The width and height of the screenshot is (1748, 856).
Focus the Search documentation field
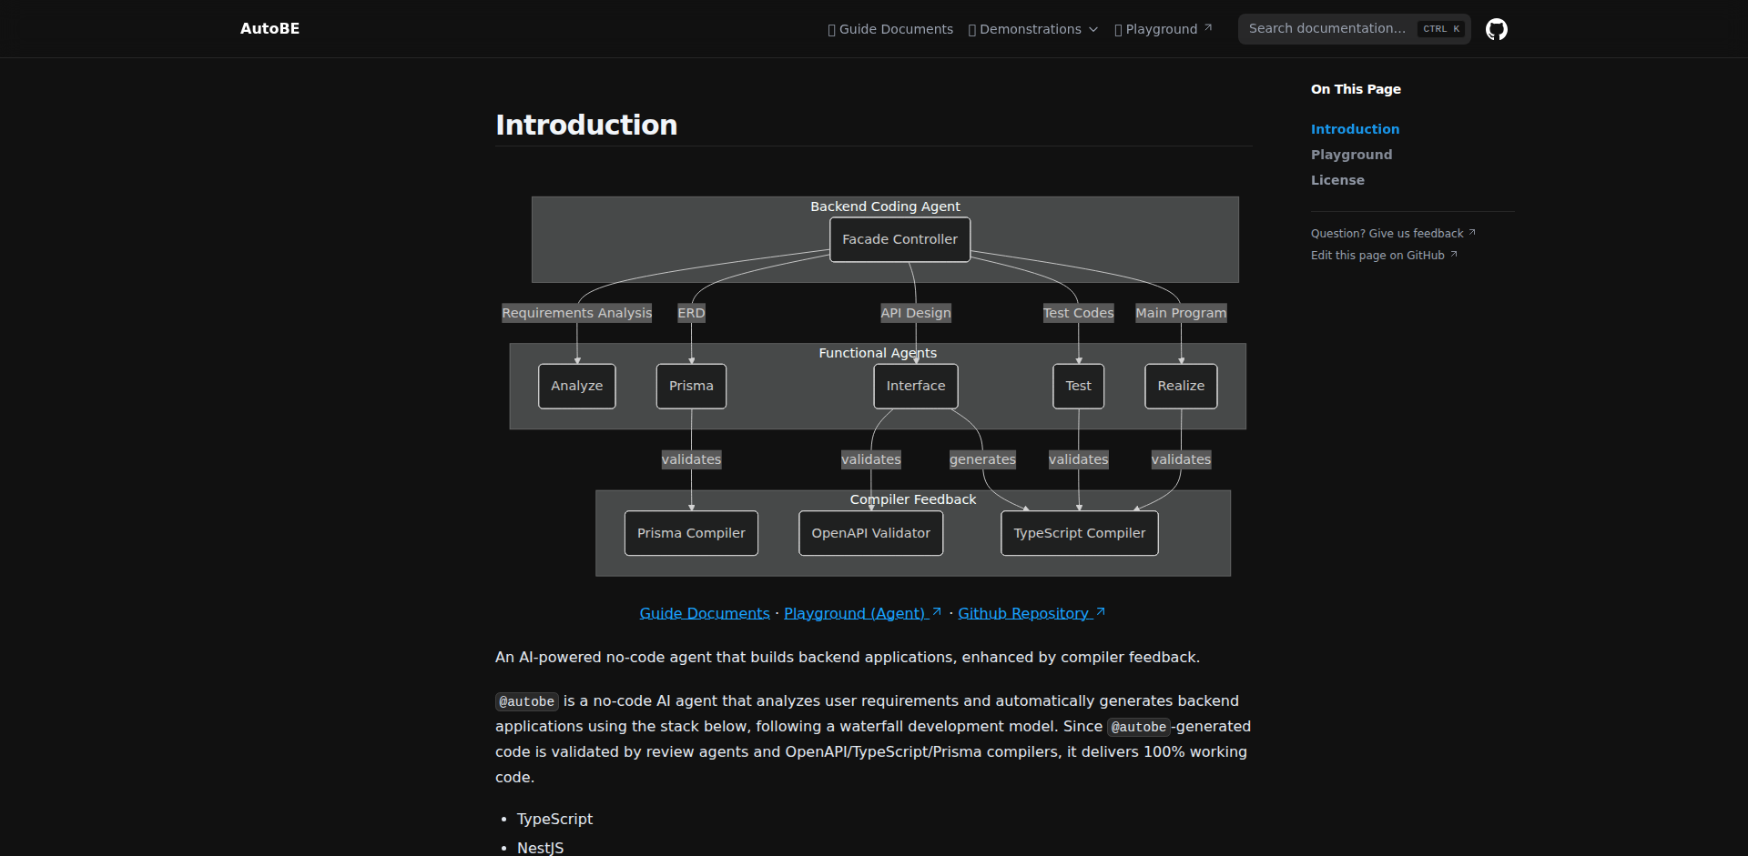(1354, 29)
